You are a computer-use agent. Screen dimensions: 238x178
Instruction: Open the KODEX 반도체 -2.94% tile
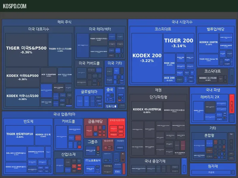[x=43, y=135]
